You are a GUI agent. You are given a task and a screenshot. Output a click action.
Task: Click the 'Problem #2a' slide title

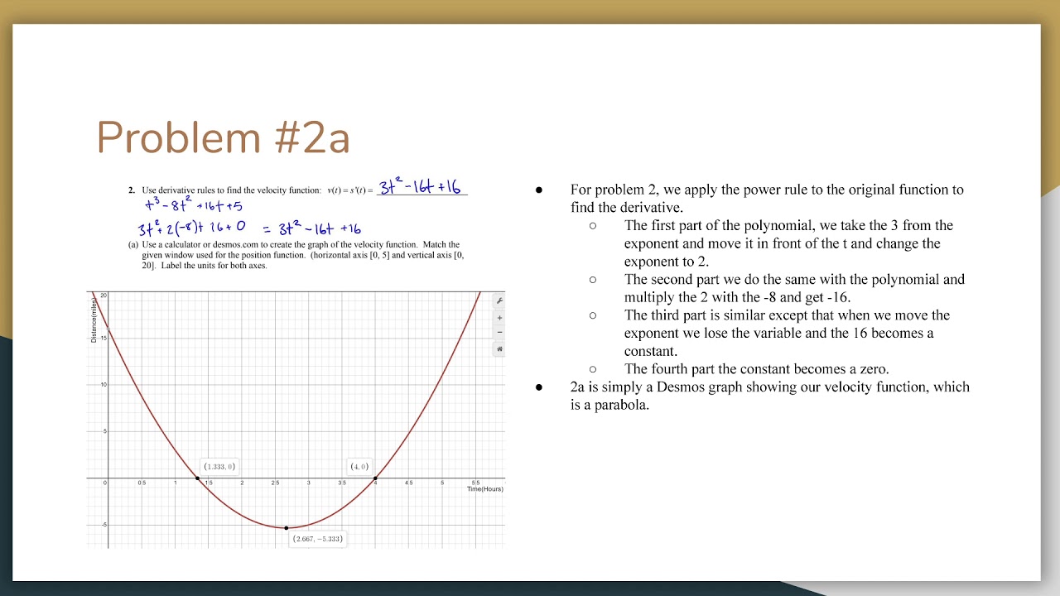223,137
